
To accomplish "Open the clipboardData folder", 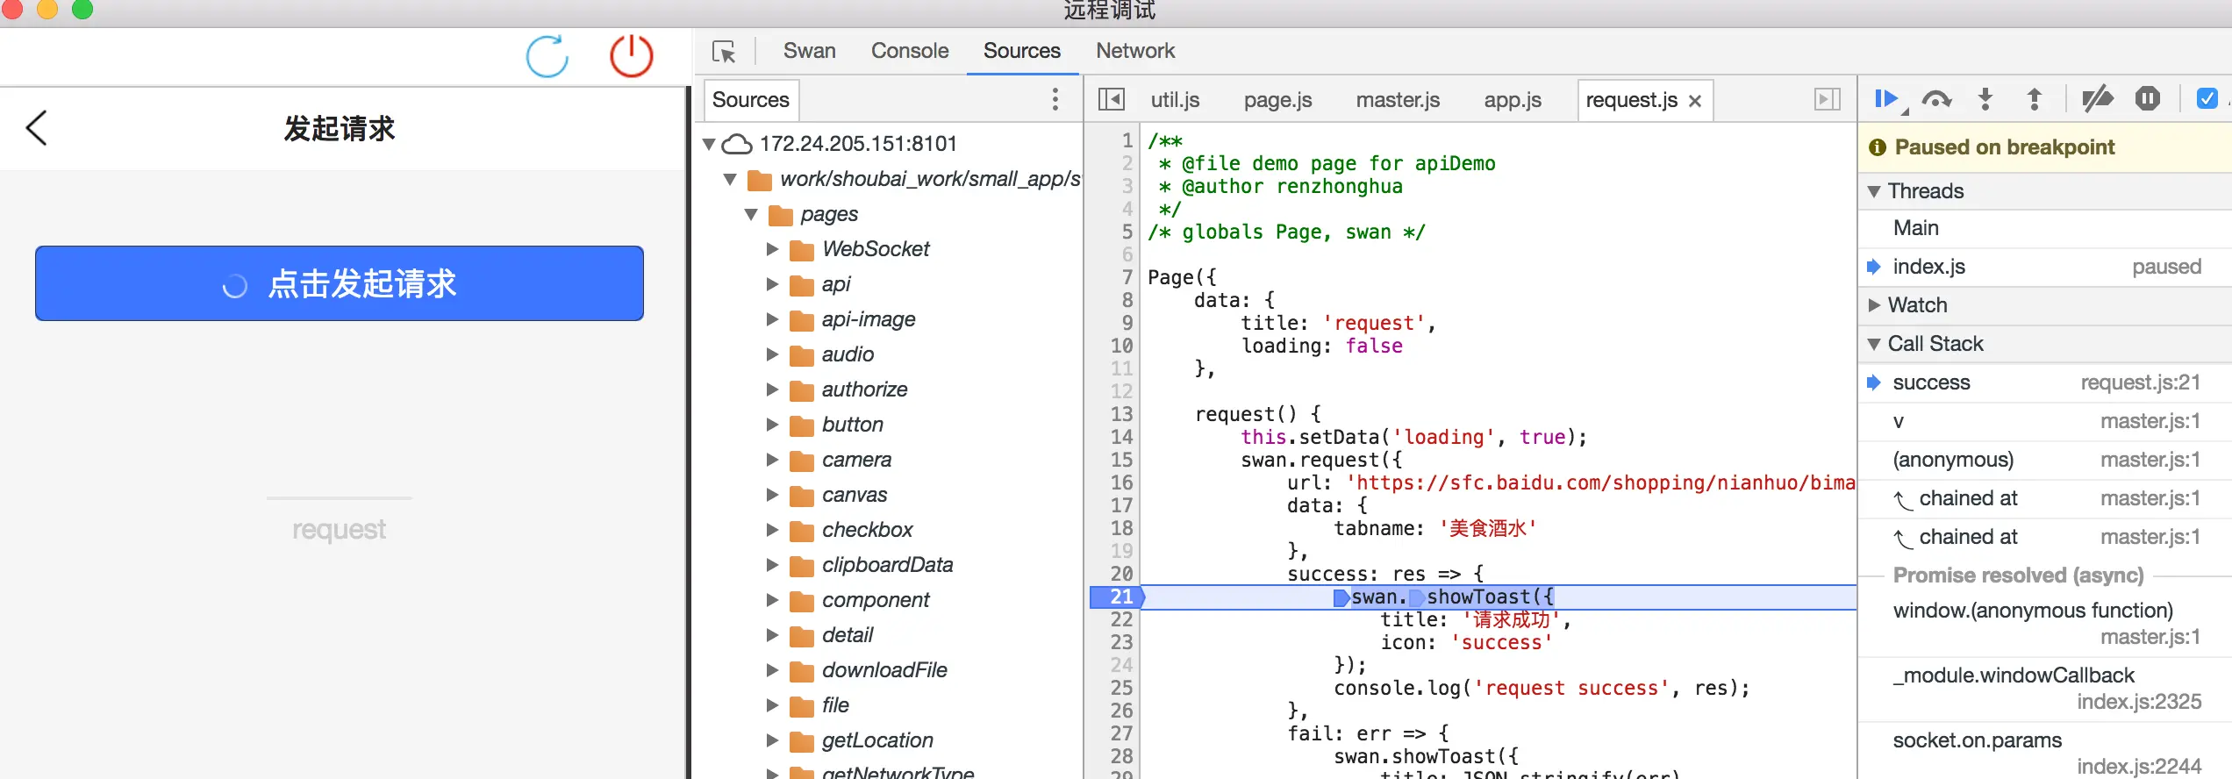I will pos(887,565).
